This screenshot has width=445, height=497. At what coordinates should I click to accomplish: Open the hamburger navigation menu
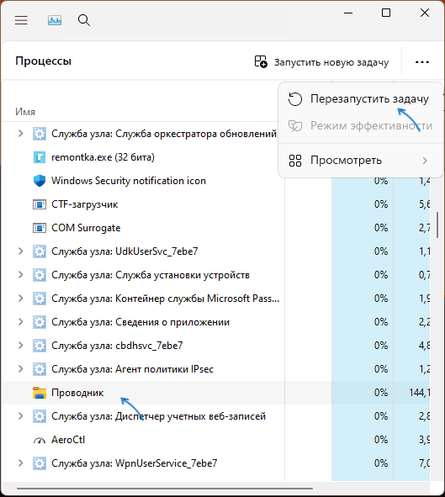point(21,20)
